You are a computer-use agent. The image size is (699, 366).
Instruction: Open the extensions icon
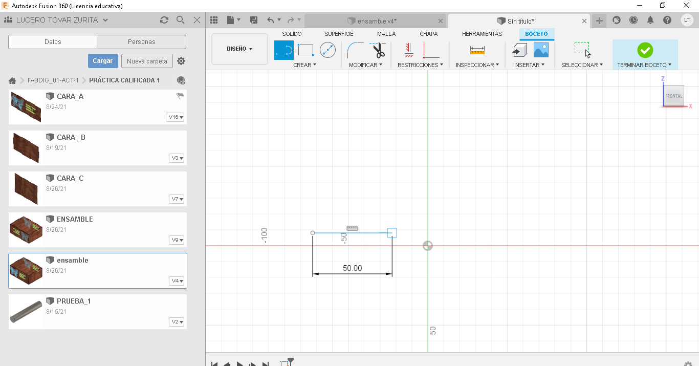(617, 20)
